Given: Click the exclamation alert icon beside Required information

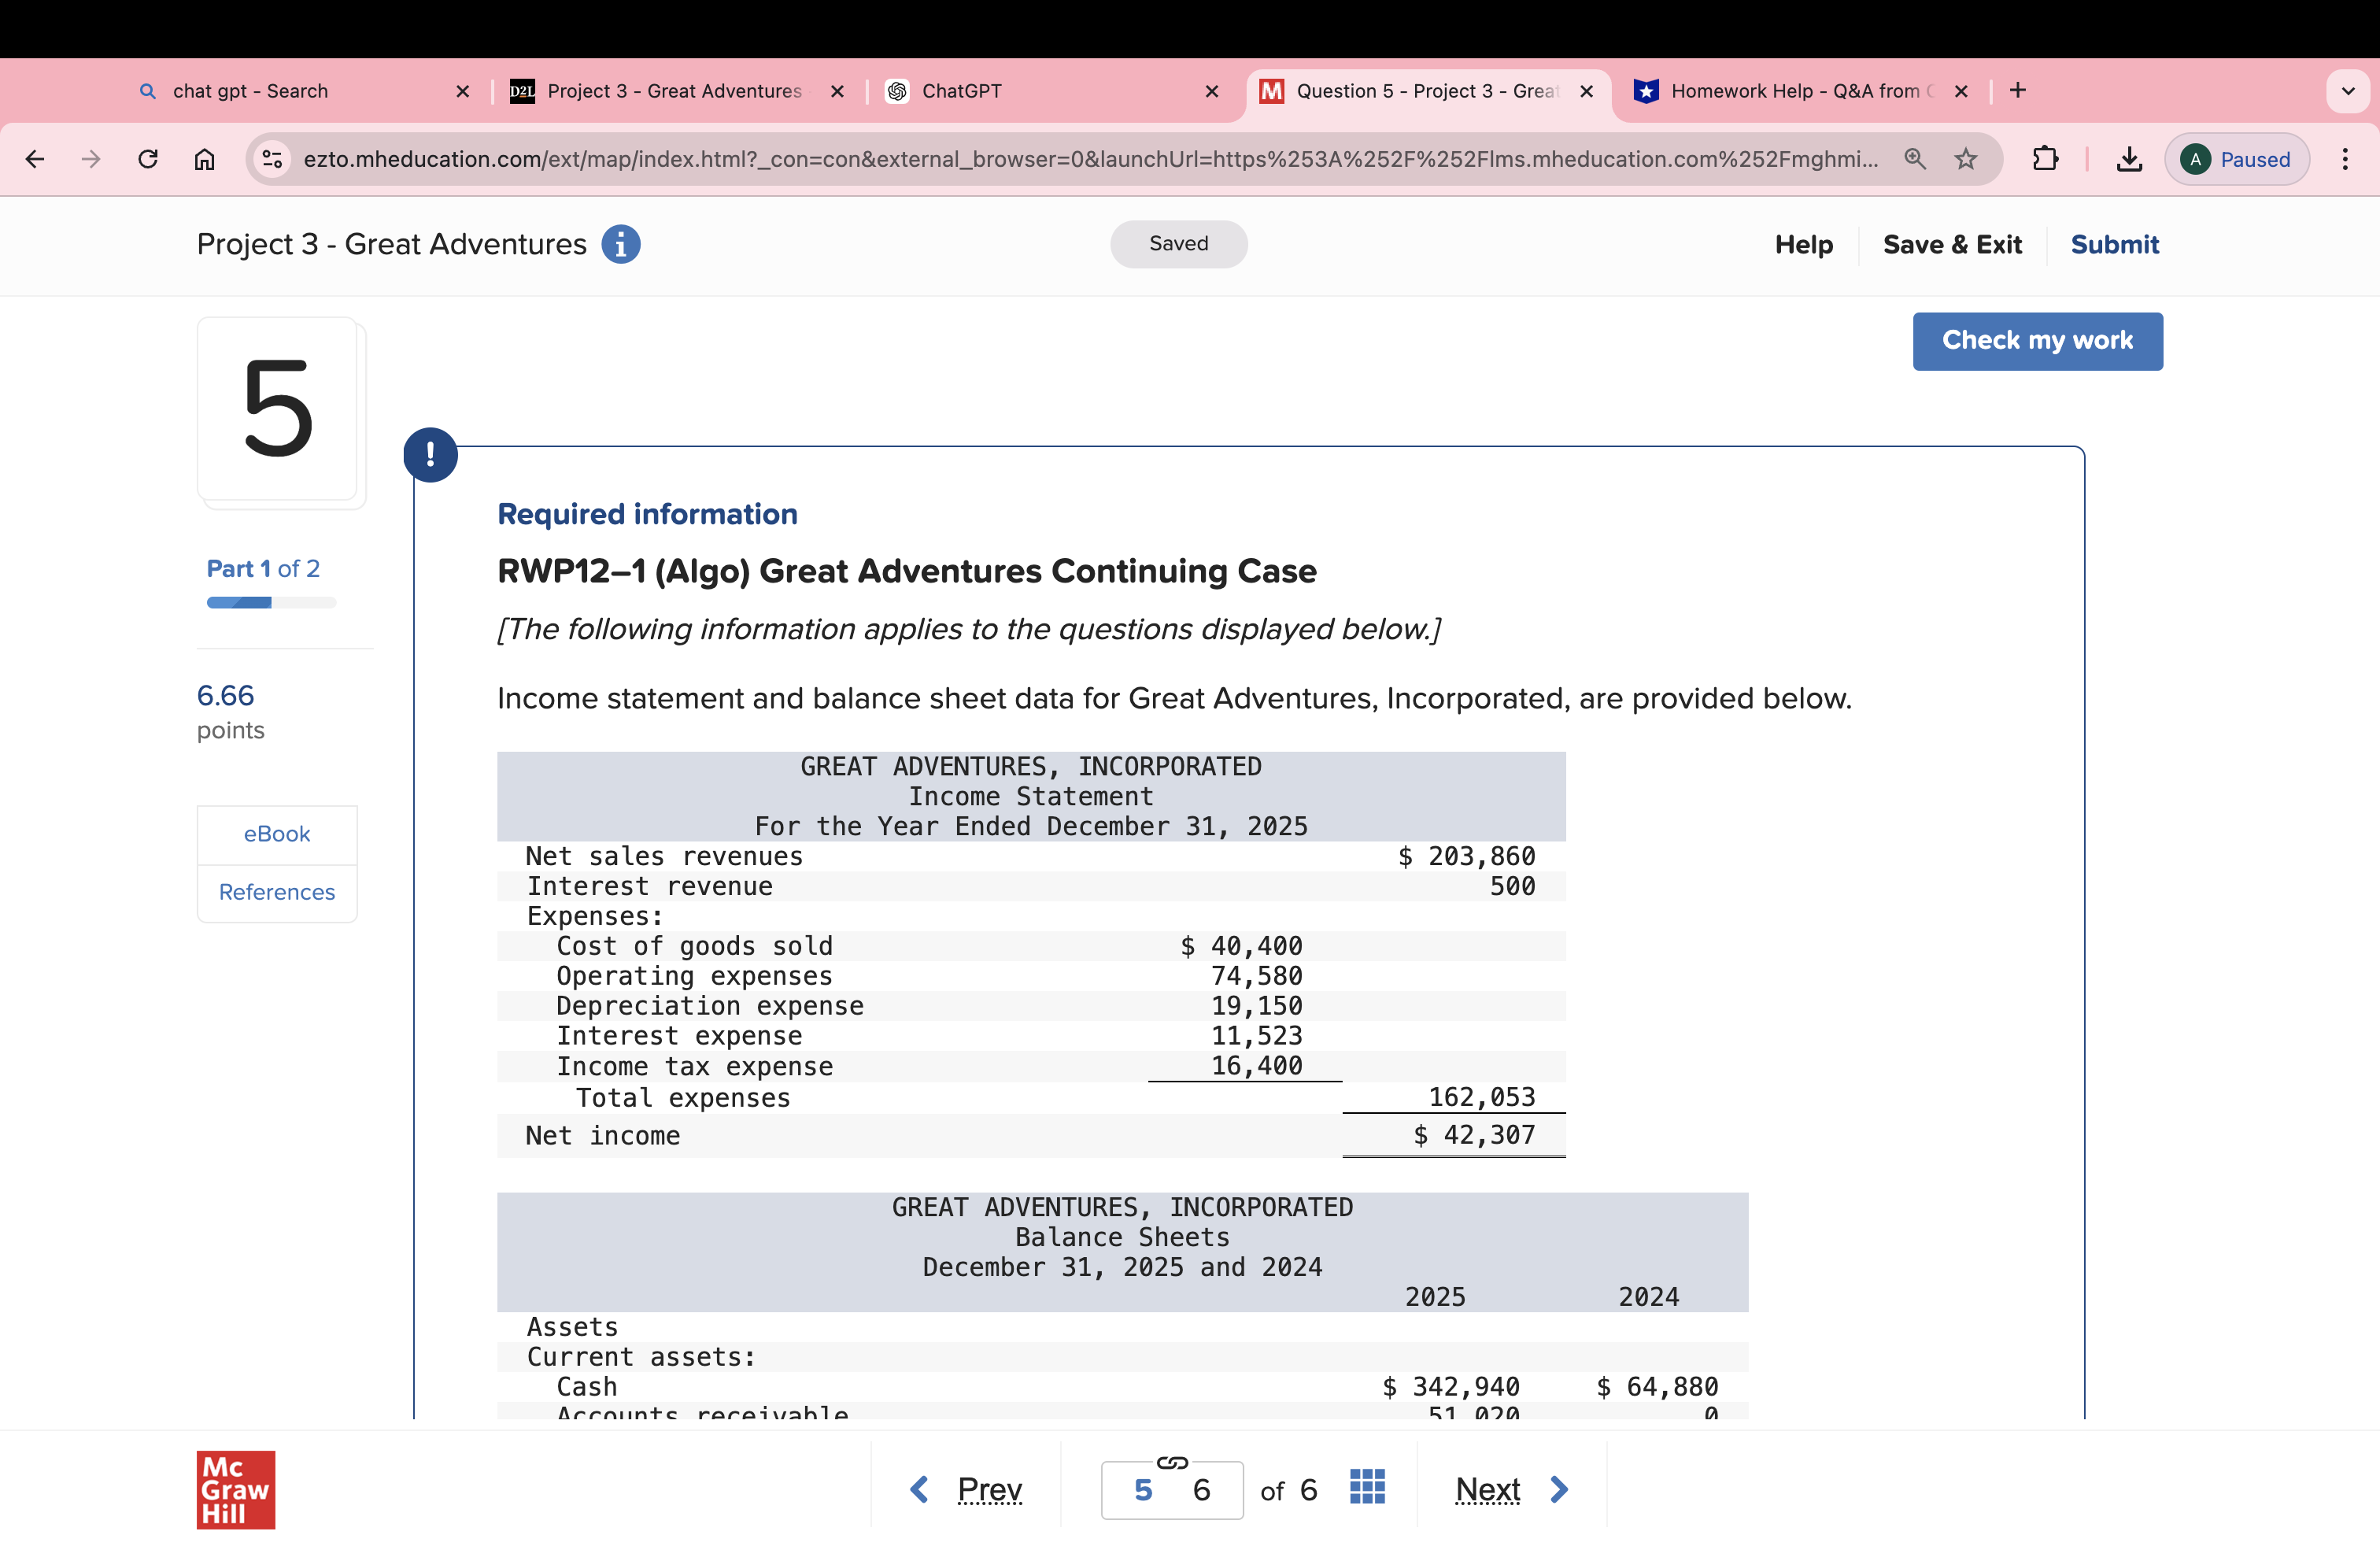Looking at the screenshot, I should click(x=430, y=454).
